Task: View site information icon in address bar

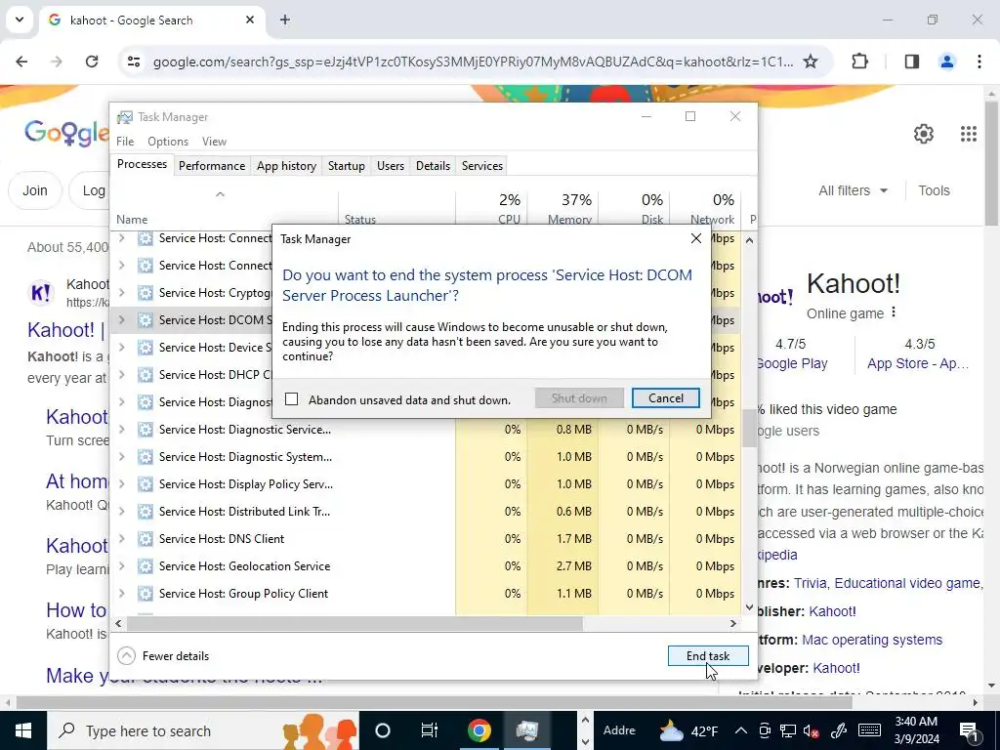Action: pyautogui.click(x=133, y=62)
